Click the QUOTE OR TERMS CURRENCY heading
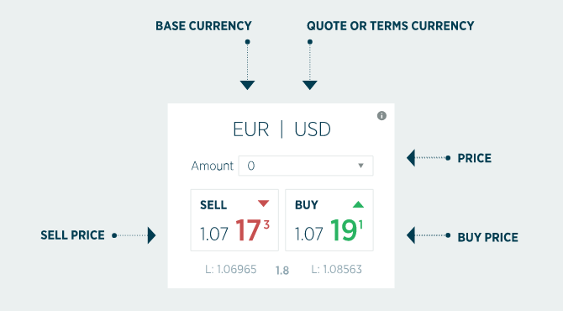The height and width of the screenshot is (311, 563). pos(390,26)
